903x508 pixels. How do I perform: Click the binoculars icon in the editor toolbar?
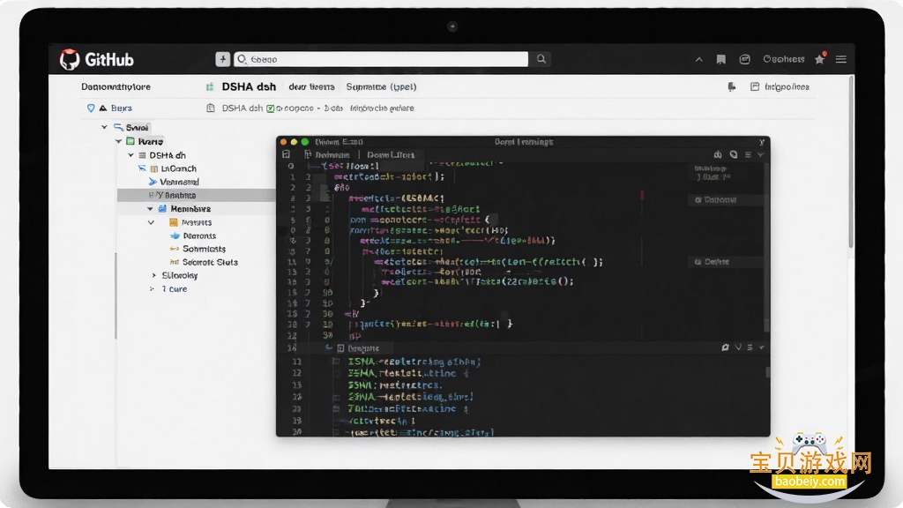(718, 154)
